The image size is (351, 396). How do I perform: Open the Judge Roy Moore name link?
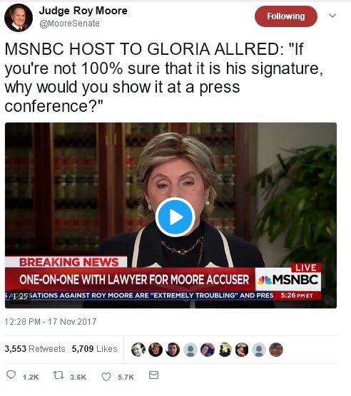[83, 11]
